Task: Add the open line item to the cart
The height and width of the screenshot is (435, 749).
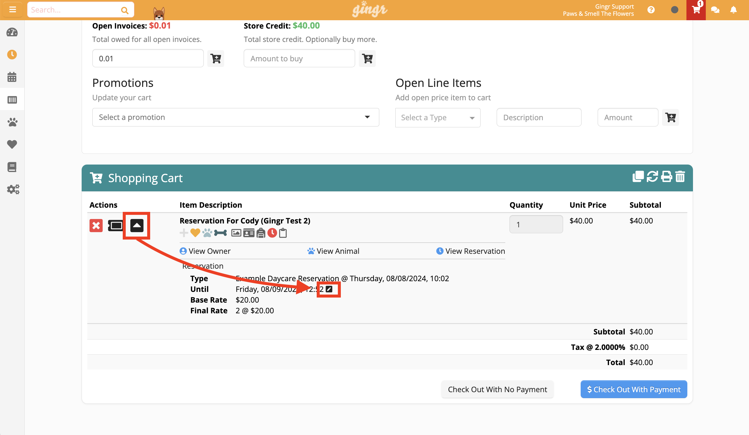Action: click(x=670, y=117)
